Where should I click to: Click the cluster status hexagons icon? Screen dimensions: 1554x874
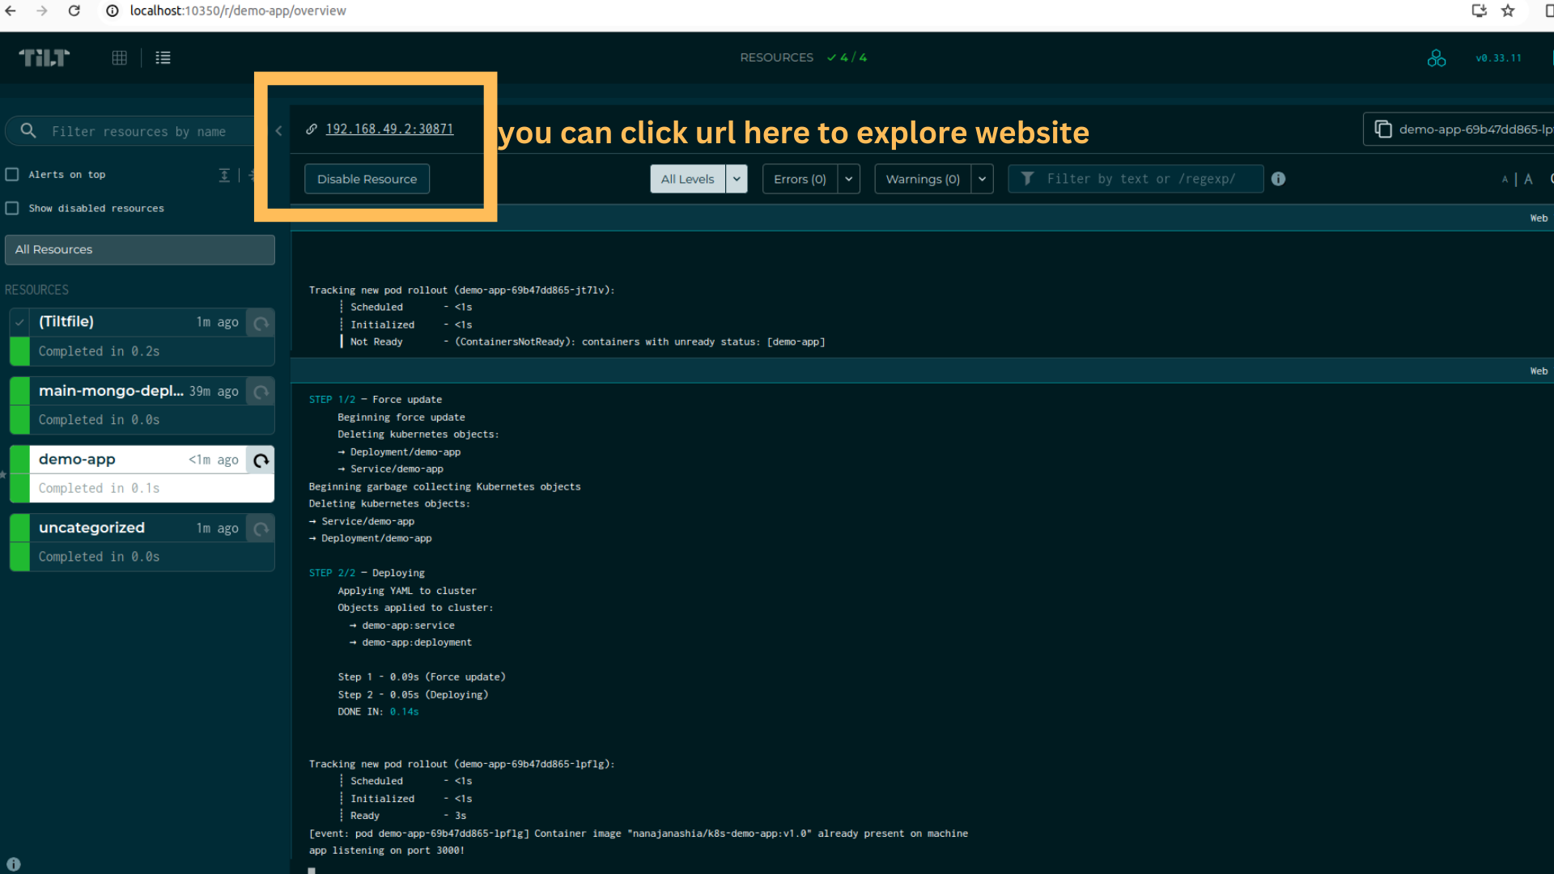(1437, 57)
